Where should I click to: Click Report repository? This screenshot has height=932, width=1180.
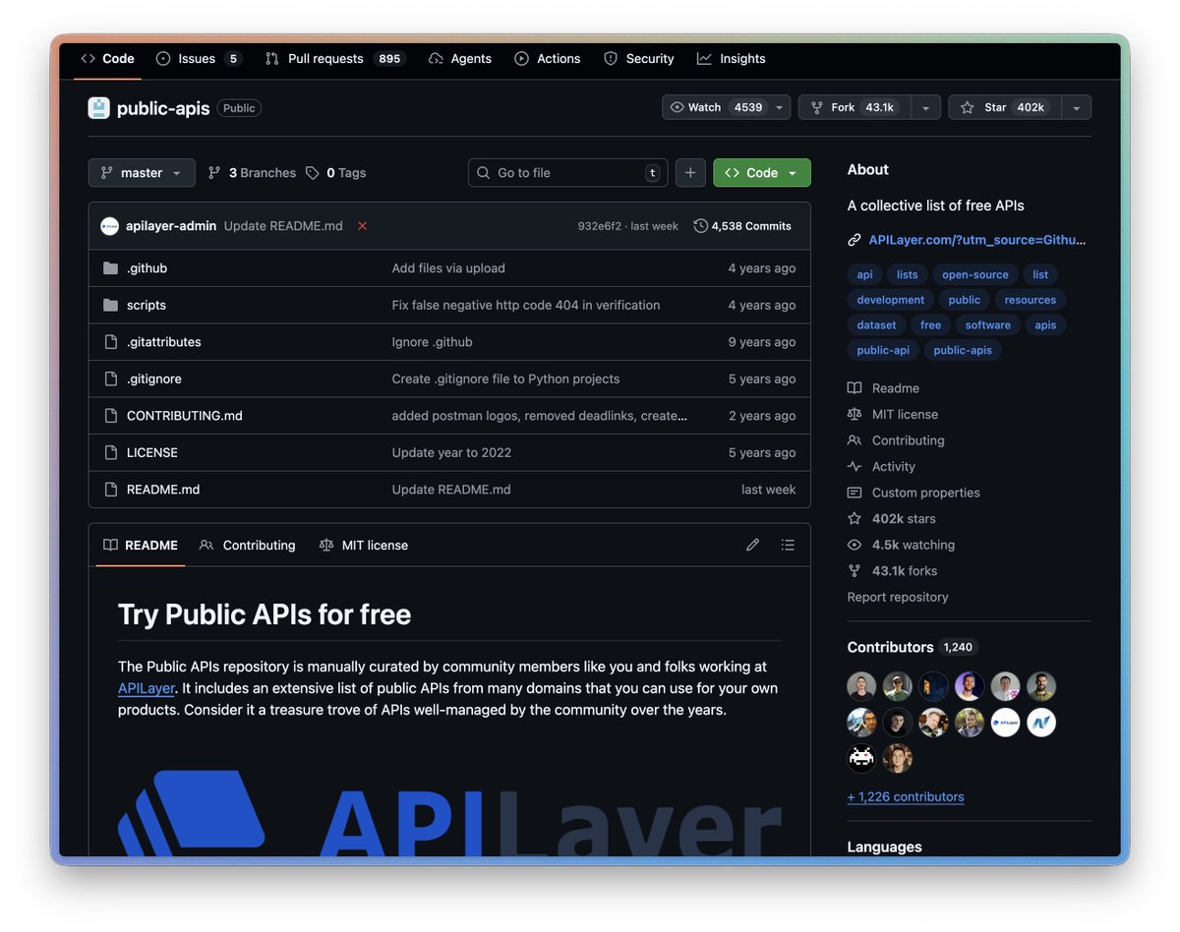coord(898,598)
